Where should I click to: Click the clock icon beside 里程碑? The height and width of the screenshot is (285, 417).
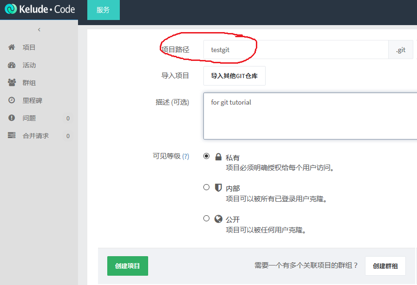(x=12, y=100)
